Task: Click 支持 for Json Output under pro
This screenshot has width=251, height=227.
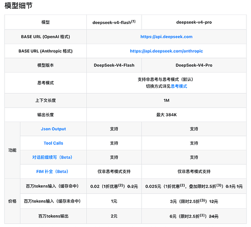Action: 194,129
